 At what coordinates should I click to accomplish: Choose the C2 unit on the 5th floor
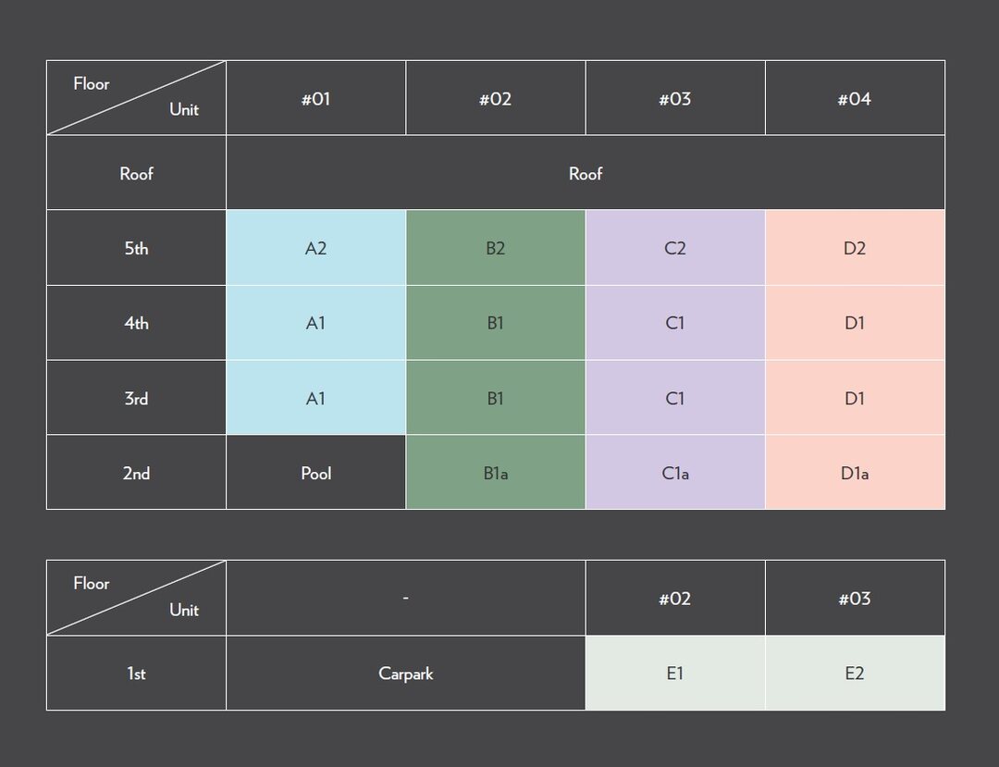675,248
